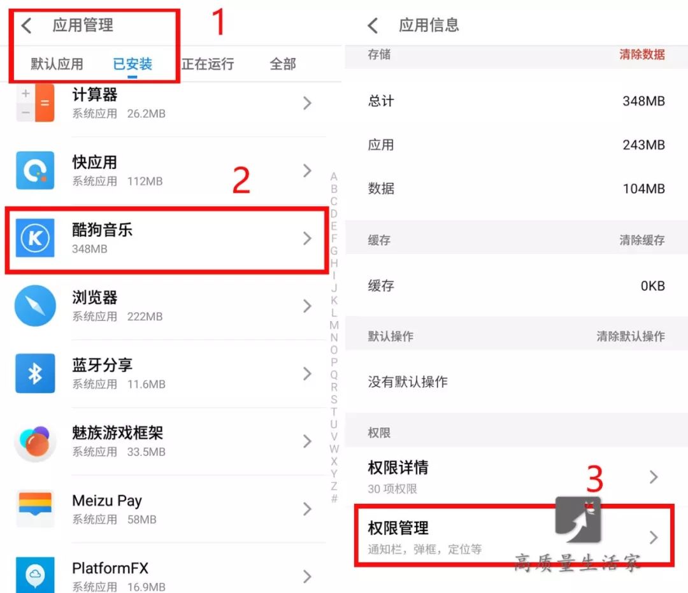Tap the Meizu Pay wallet icon
This screenshot has height=593, width=688.
(36, 509)
